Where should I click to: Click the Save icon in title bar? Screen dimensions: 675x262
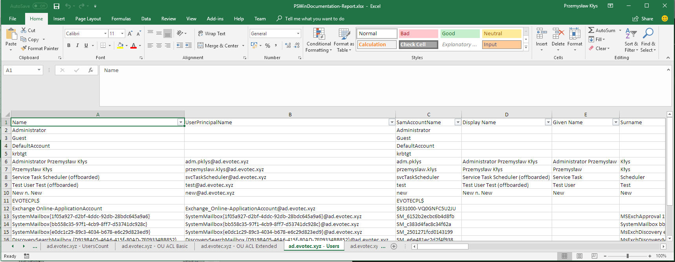[57, 6]
